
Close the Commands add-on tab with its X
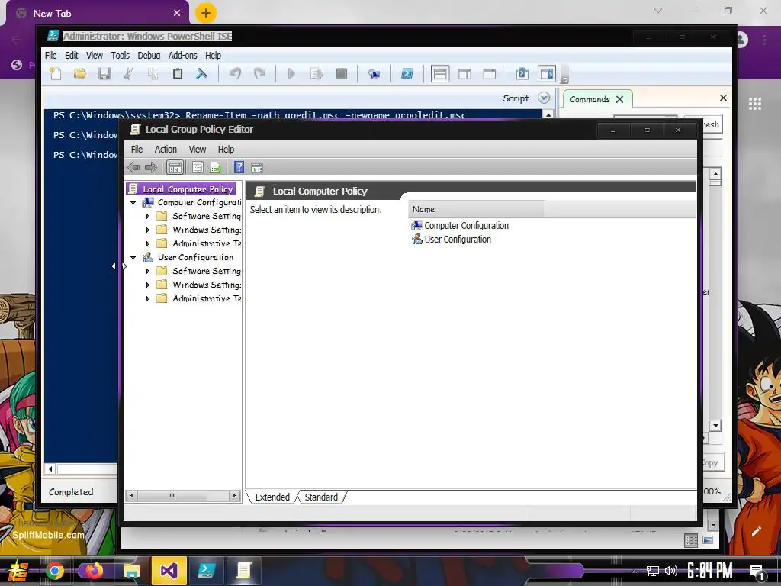(619, 99)
